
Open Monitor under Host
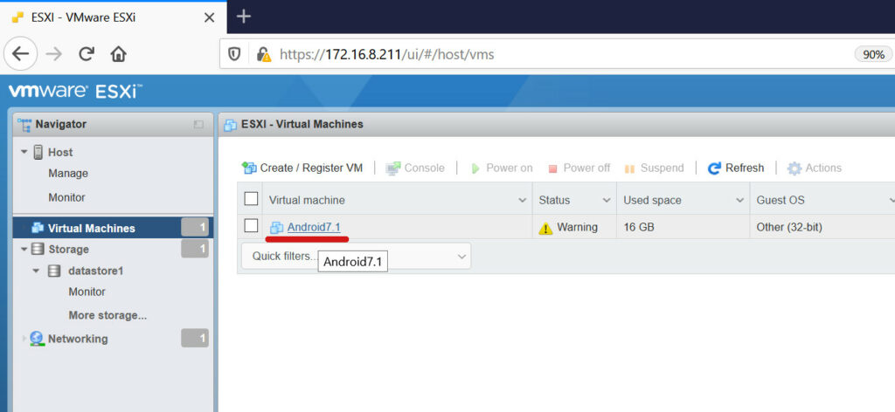66,197
